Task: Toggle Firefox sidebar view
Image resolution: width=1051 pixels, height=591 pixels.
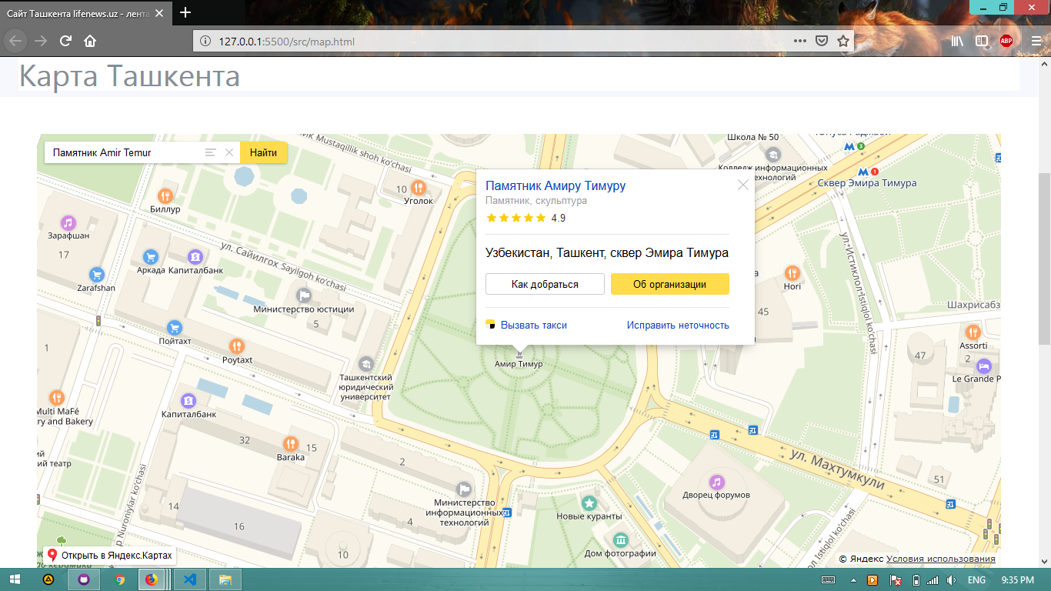Action: (982, 42)
